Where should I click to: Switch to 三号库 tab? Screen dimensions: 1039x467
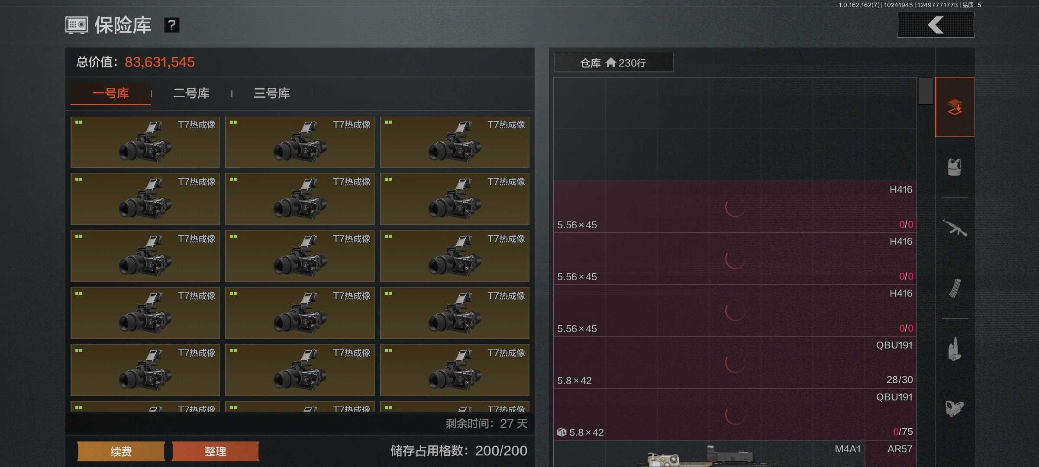272,93
